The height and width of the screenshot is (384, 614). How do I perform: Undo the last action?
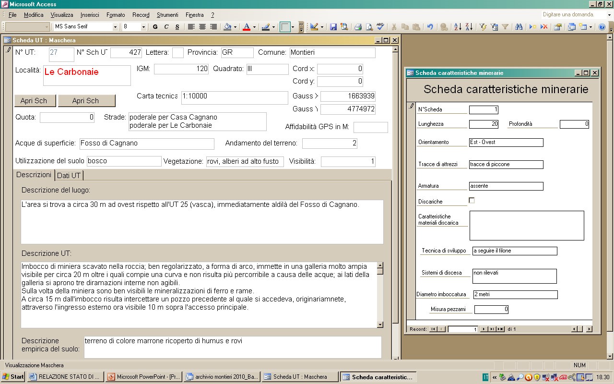pos(430,27)
